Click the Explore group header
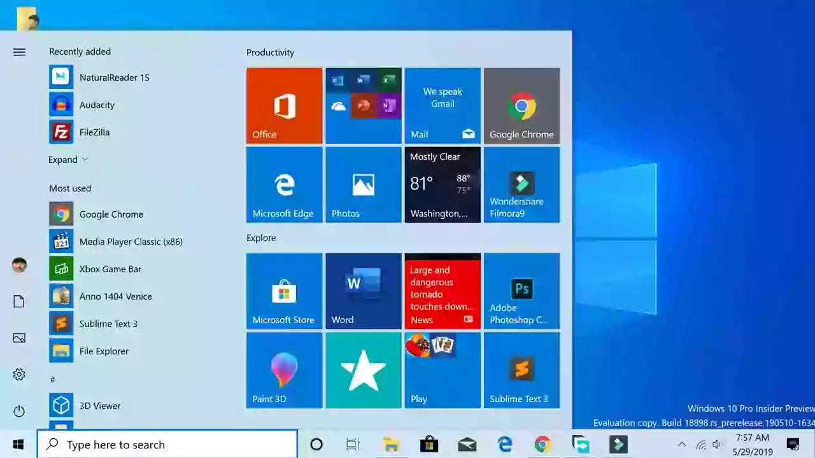This screenshot has height=458, width=815. tap(261, 238)
